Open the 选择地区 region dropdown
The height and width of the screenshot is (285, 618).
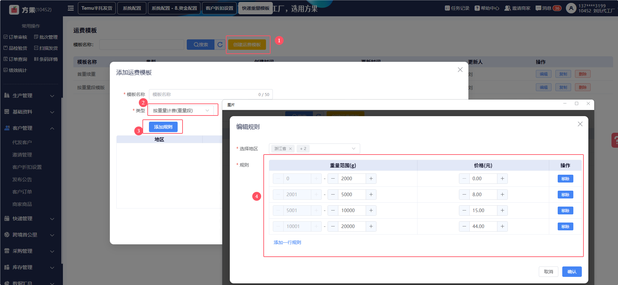(x=353, y=149)
